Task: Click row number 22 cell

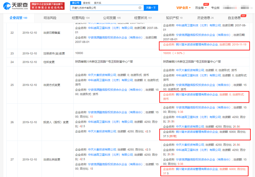Action: pos(12,33)
